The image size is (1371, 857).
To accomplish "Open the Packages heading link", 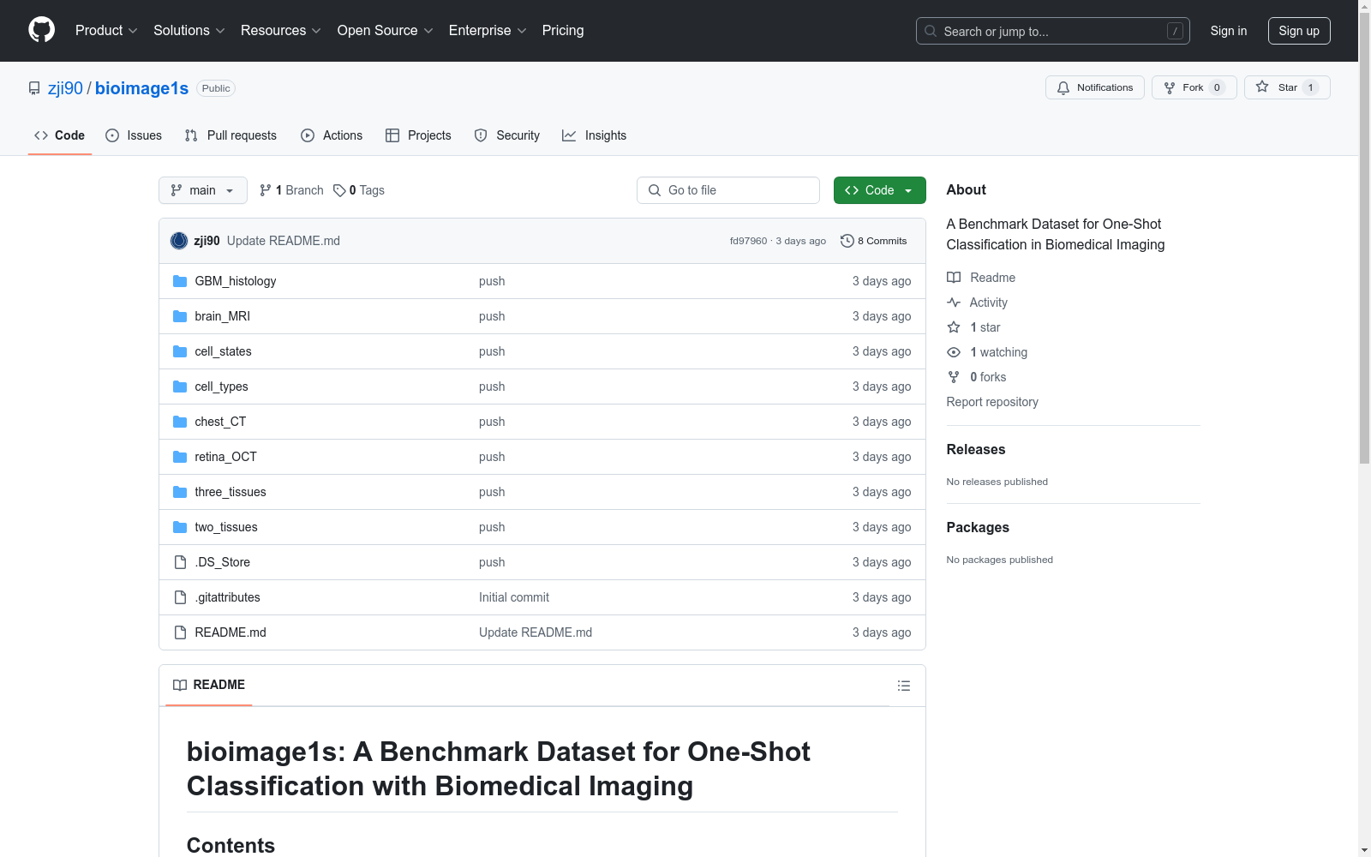I will coord(978,527).
